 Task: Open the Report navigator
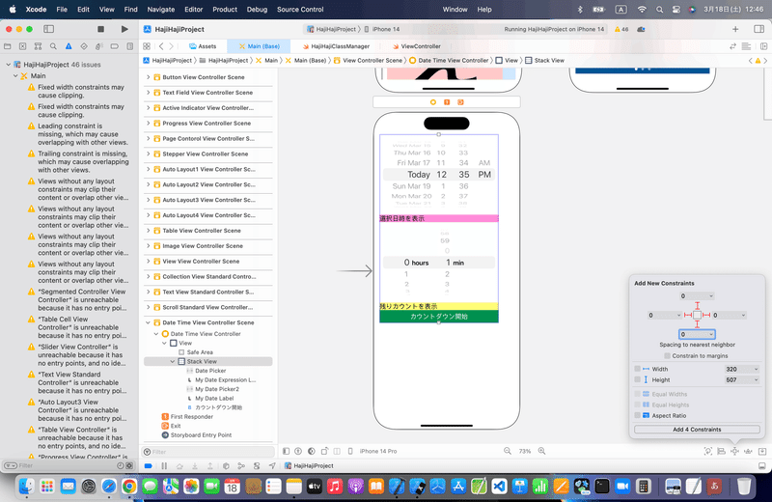[129, 46]
